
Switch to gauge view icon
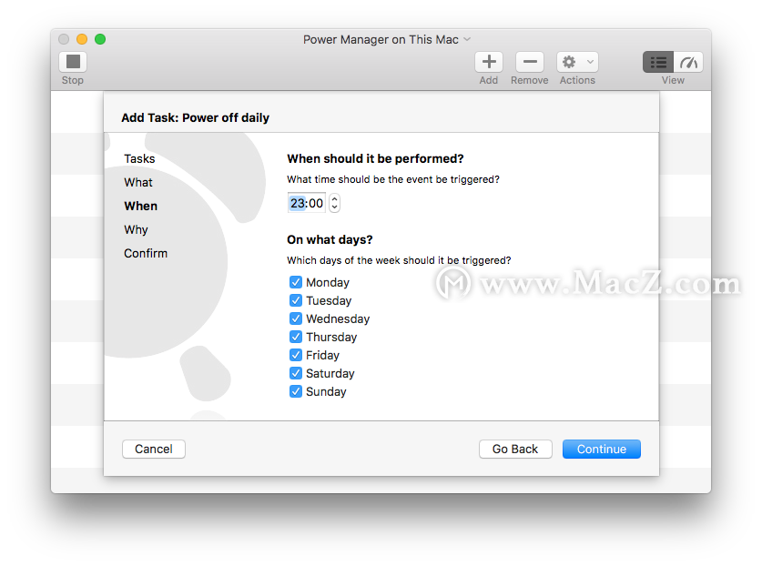point(688,62)
